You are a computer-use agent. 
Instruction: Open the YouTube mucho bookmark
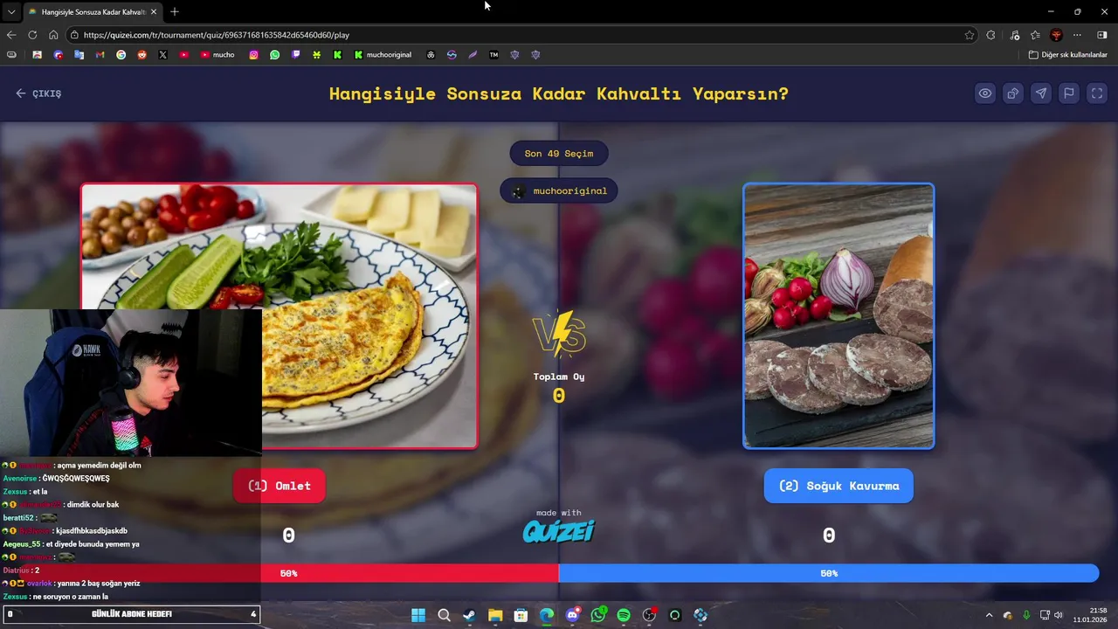217,54
